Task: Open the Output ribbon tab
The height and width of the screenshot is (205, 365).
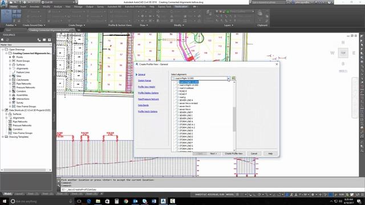Action: pos(90,7)
